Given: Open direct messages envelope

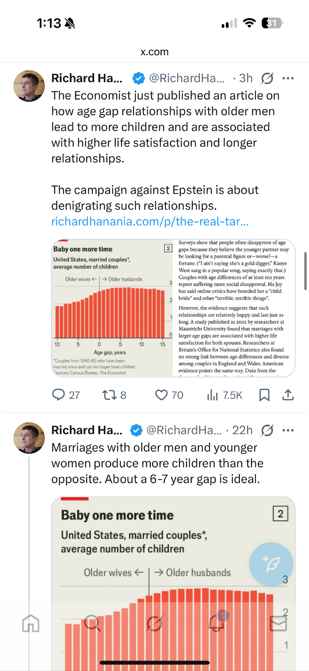Looking at the screenshot, I should [278, 623].
